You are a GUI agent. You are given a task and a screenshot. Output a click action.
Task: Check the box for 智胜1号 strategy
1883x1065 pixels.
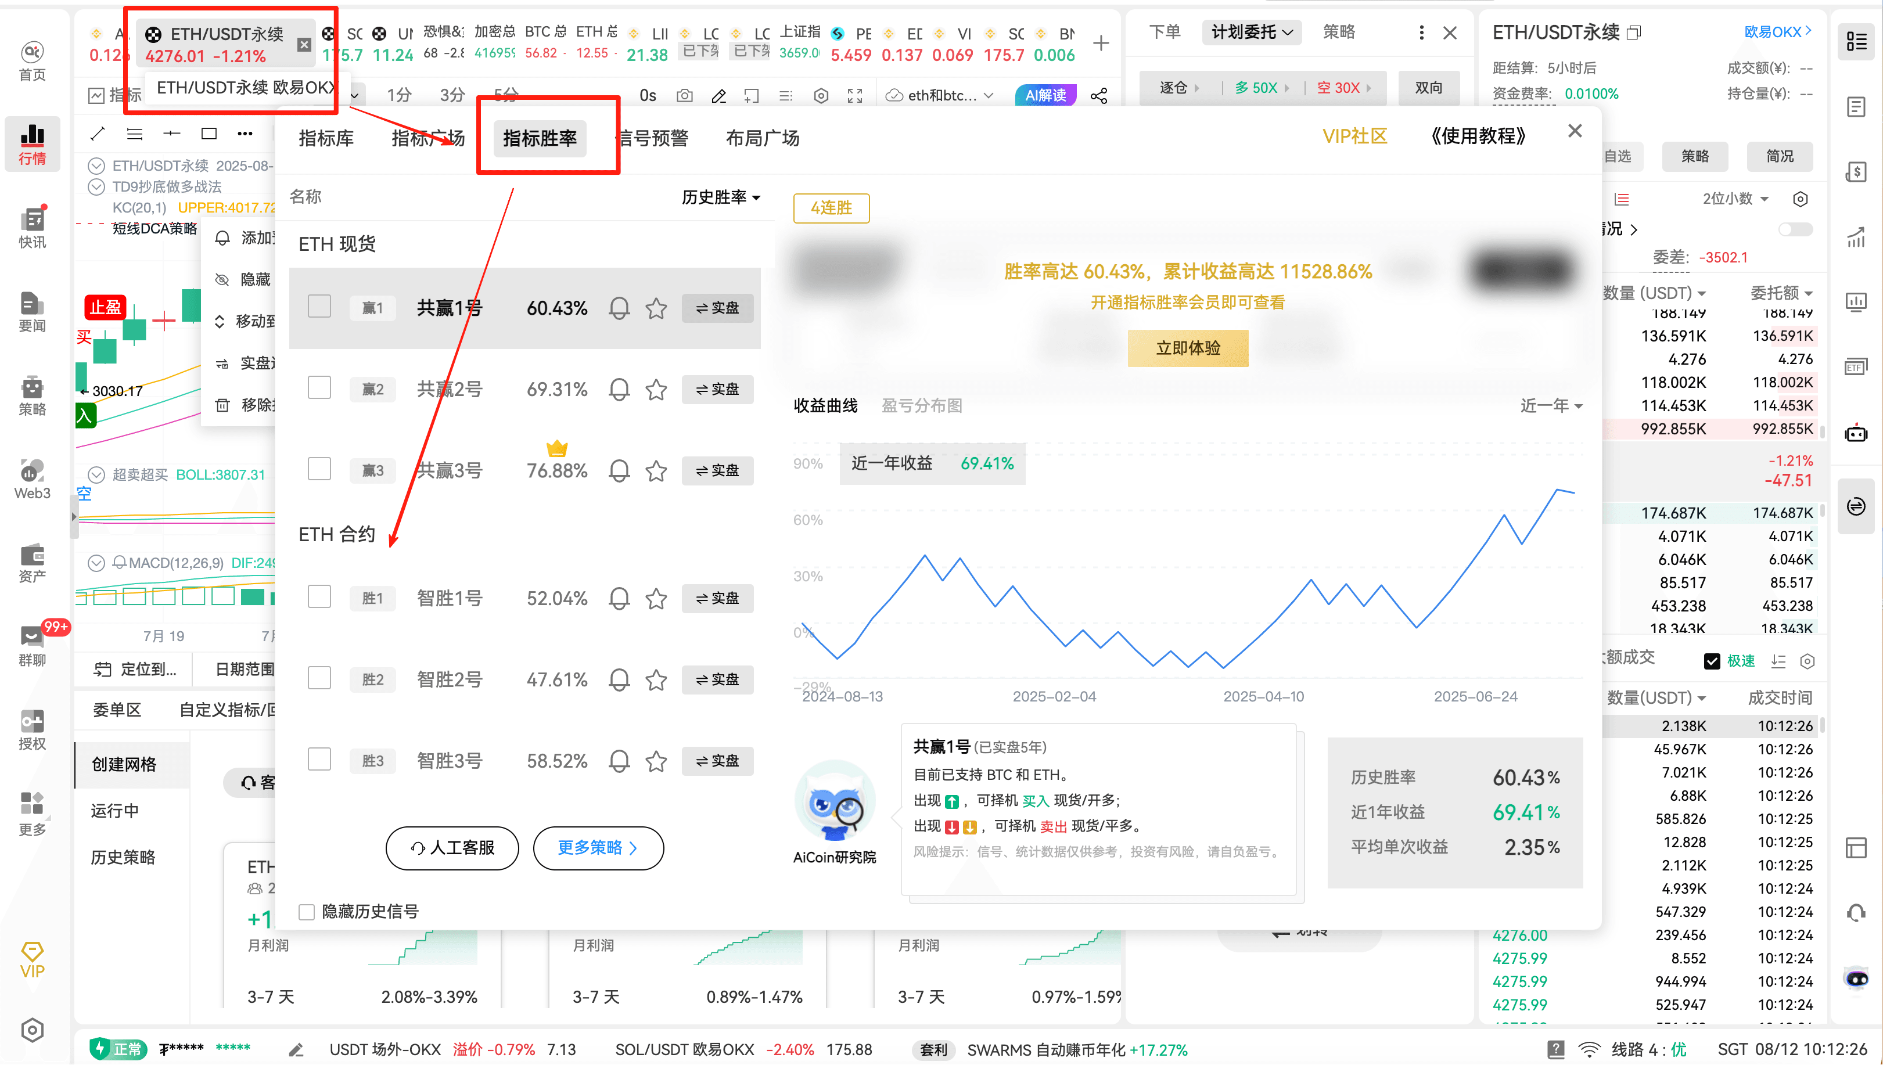[x=319, y=597]
